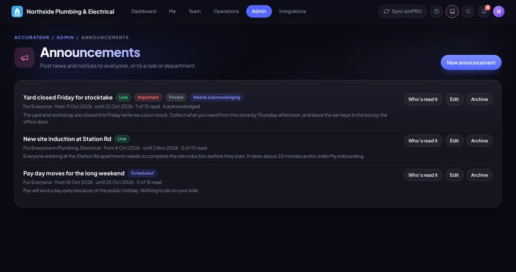Click the "Pinned" badge

[x=176, y=97]
